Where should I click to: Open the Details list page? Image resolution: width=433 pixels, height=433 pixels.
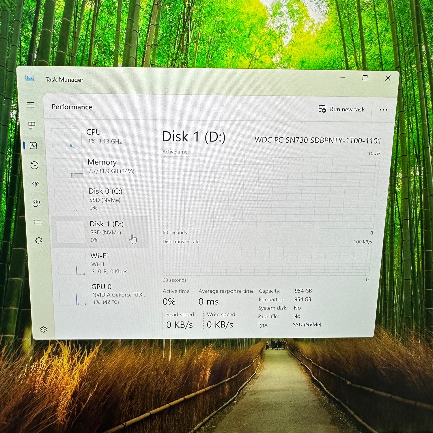38,222
